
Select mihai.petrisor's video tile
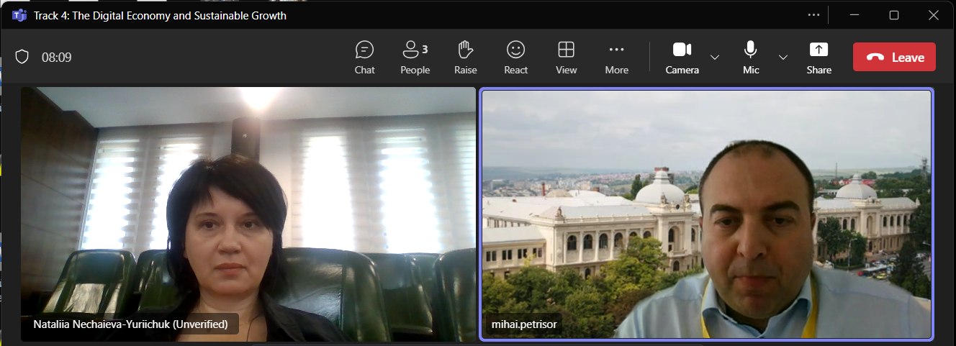point(706,214)
